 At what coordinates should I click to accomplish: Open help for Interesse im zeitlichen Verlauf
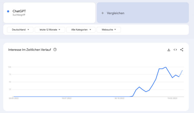coord(55,50)
